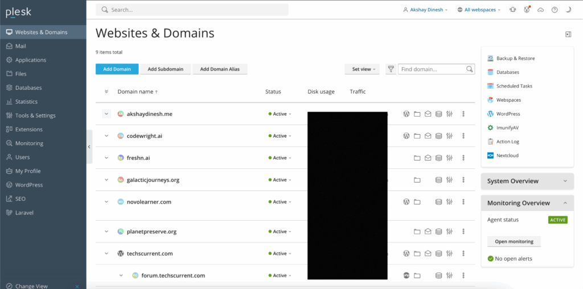Open Applications in the sidebar
Screen dimensions: 583x289
(x=43, y=60)
